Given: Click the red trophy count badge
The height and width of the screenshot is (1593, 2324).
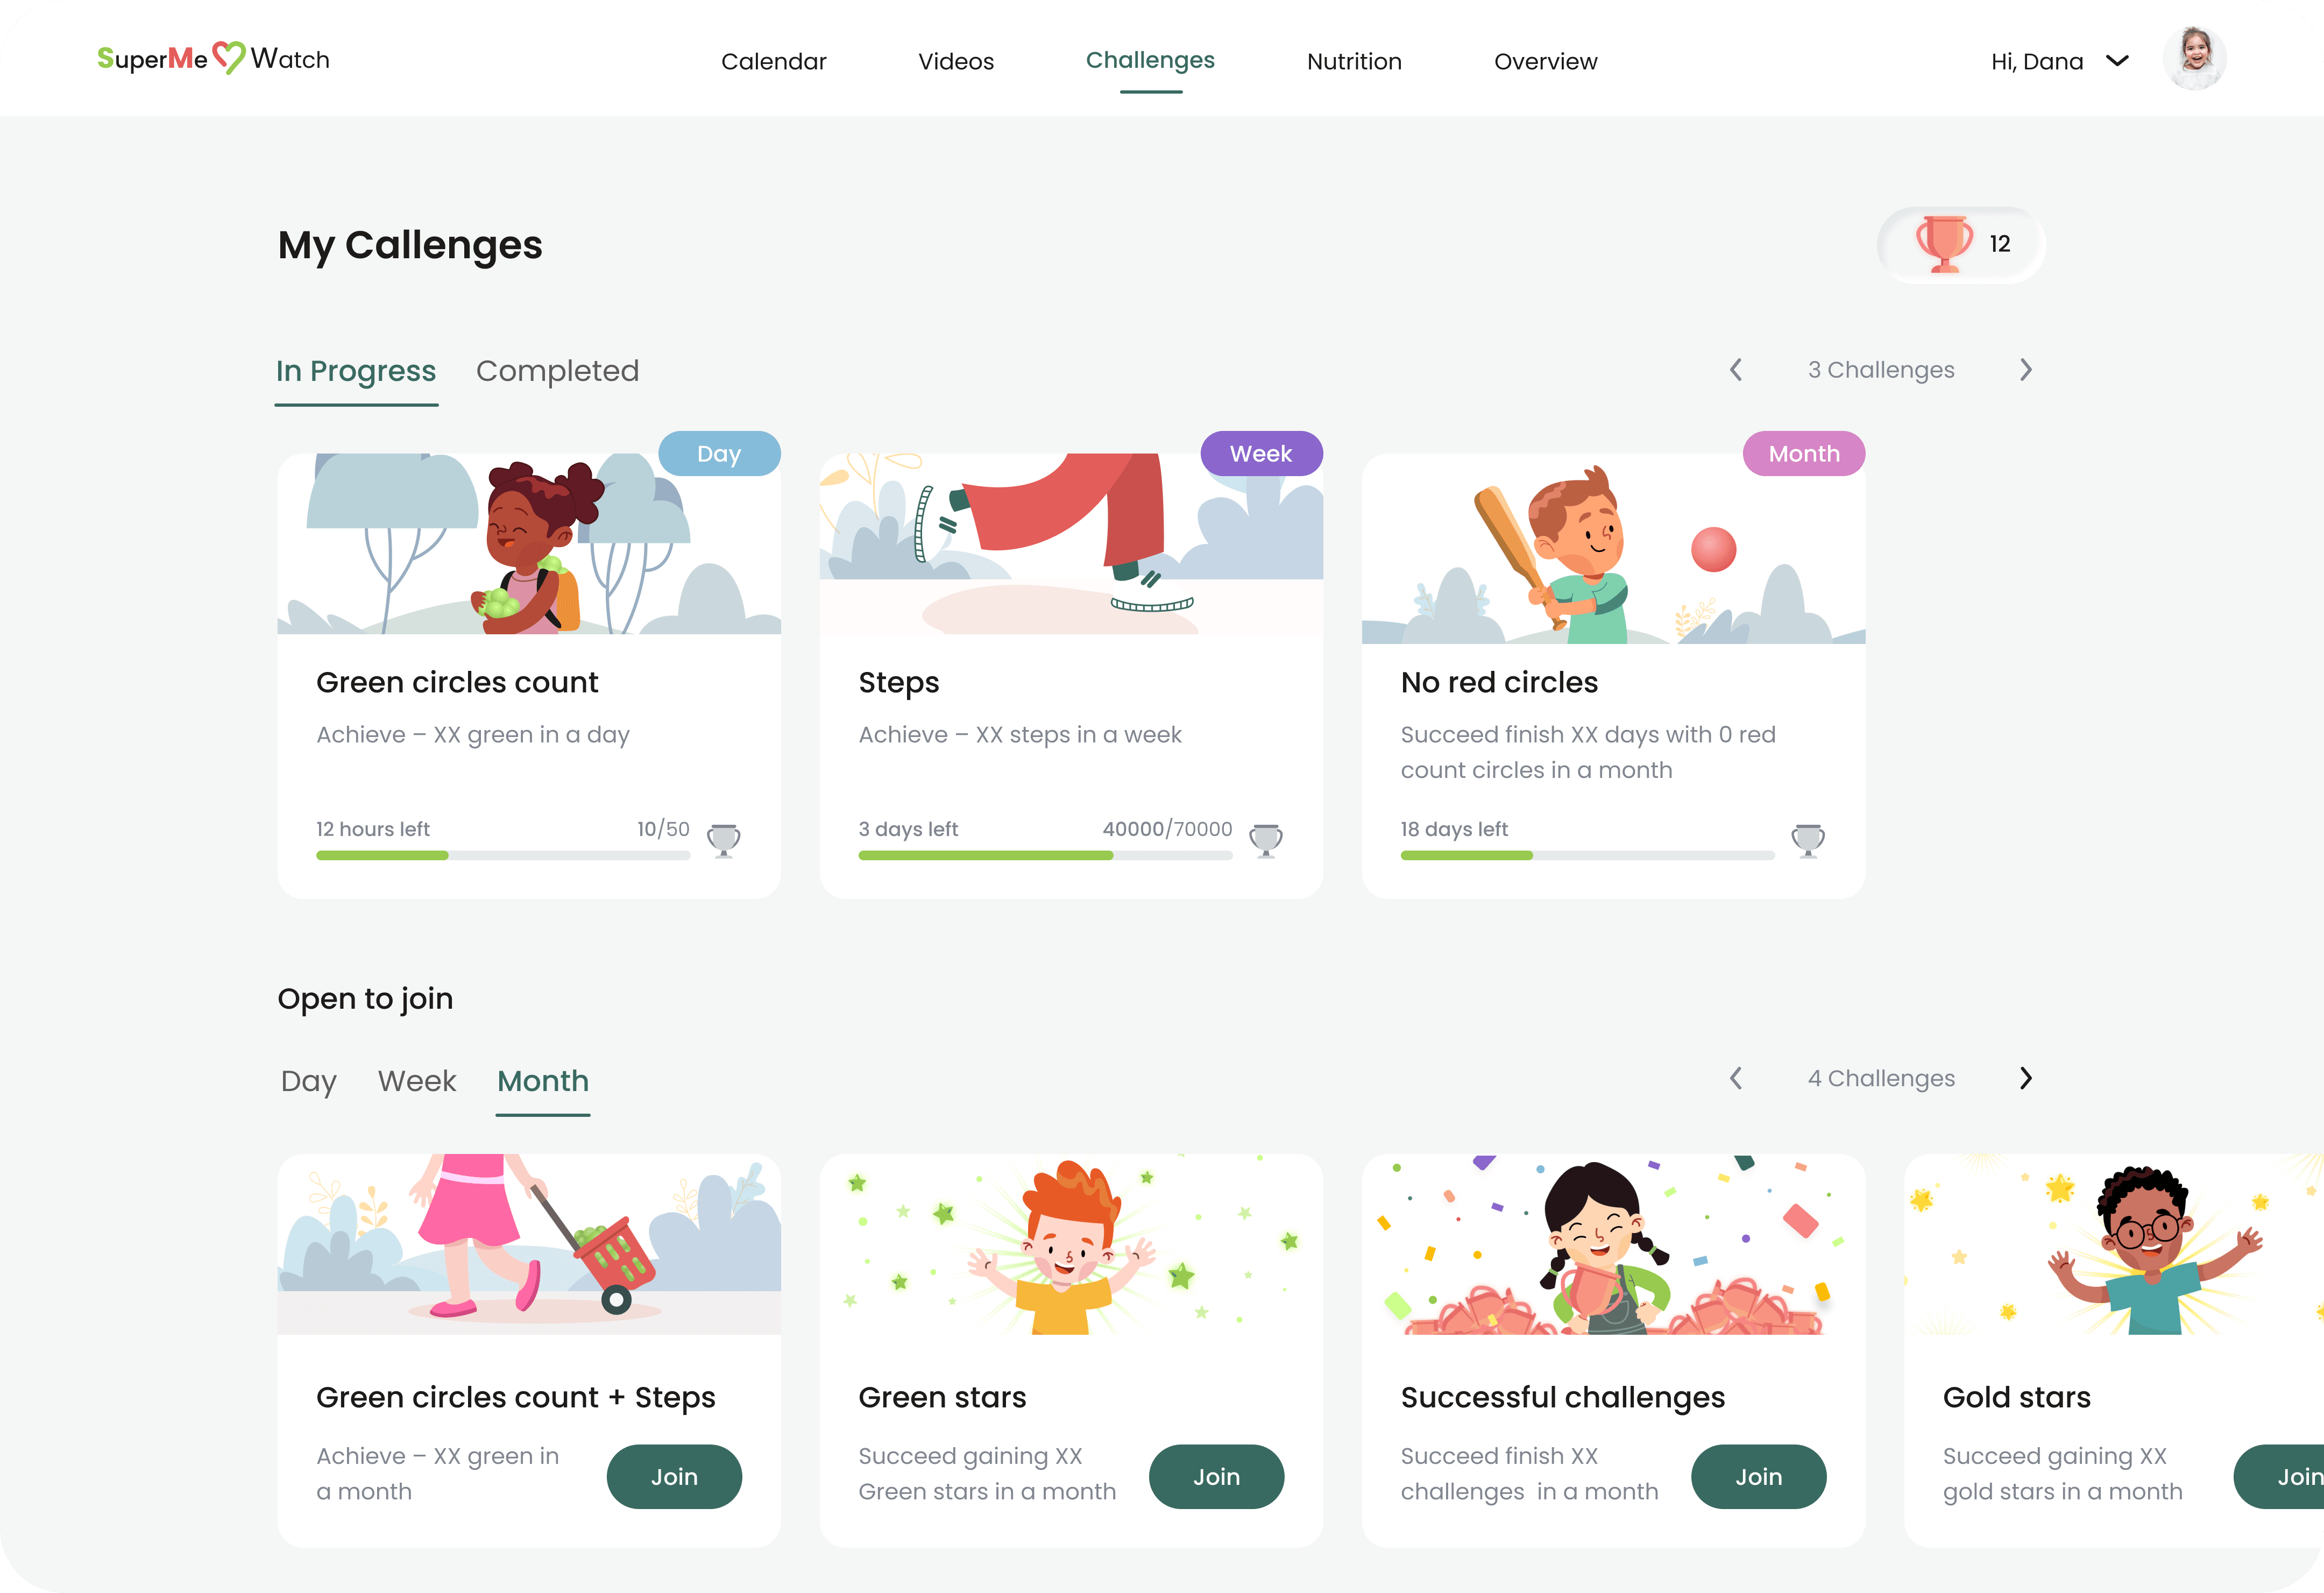Looking at the screenshot, I should click(1961, 244).
